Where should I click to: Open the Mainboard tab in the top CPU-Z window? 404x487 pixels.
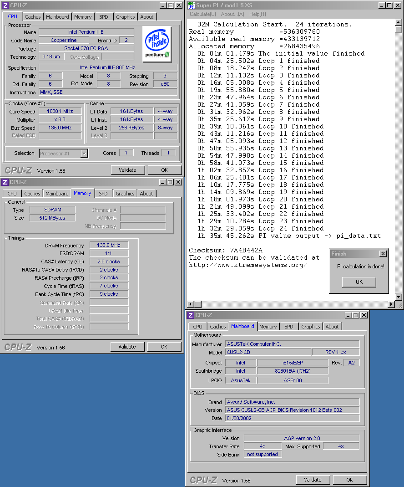(x=57, y=17)
